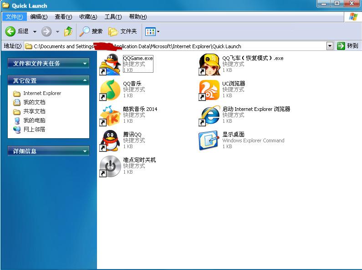The image size is (362, 270).
Task: Open the 收藏(A) menu
Action: coord(88,16)
